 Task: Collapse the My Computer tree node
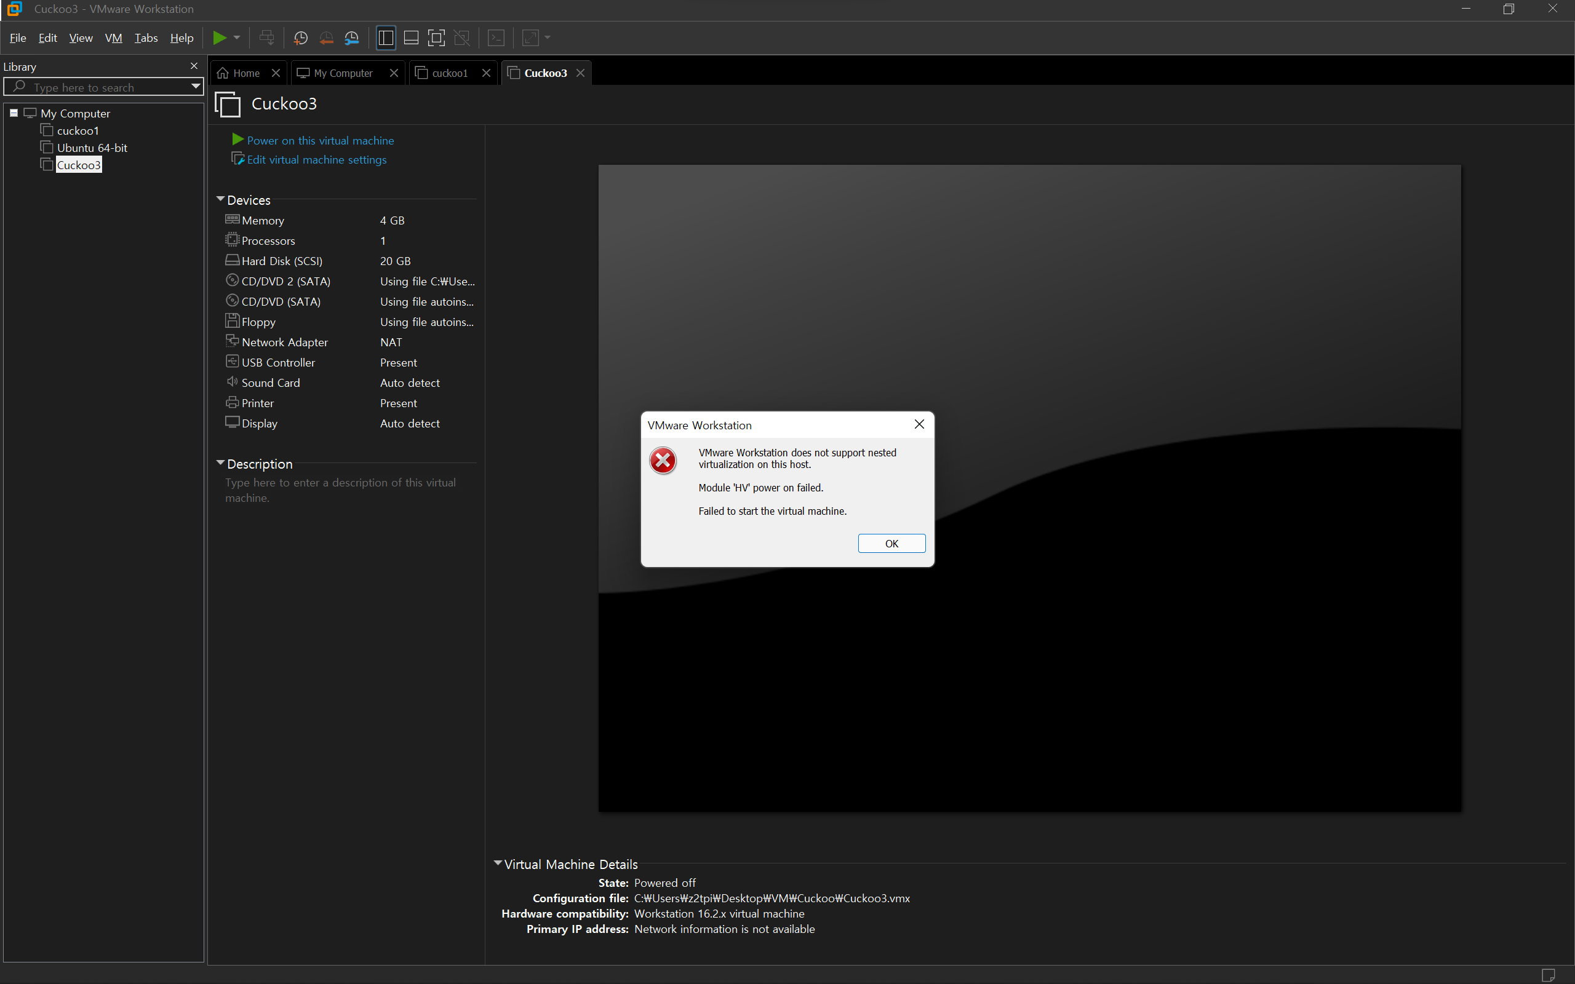(x=14, y=113)
